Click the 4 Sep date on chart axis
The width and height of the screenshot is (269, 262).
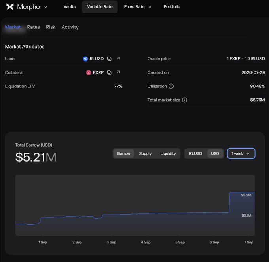(146, 242)
